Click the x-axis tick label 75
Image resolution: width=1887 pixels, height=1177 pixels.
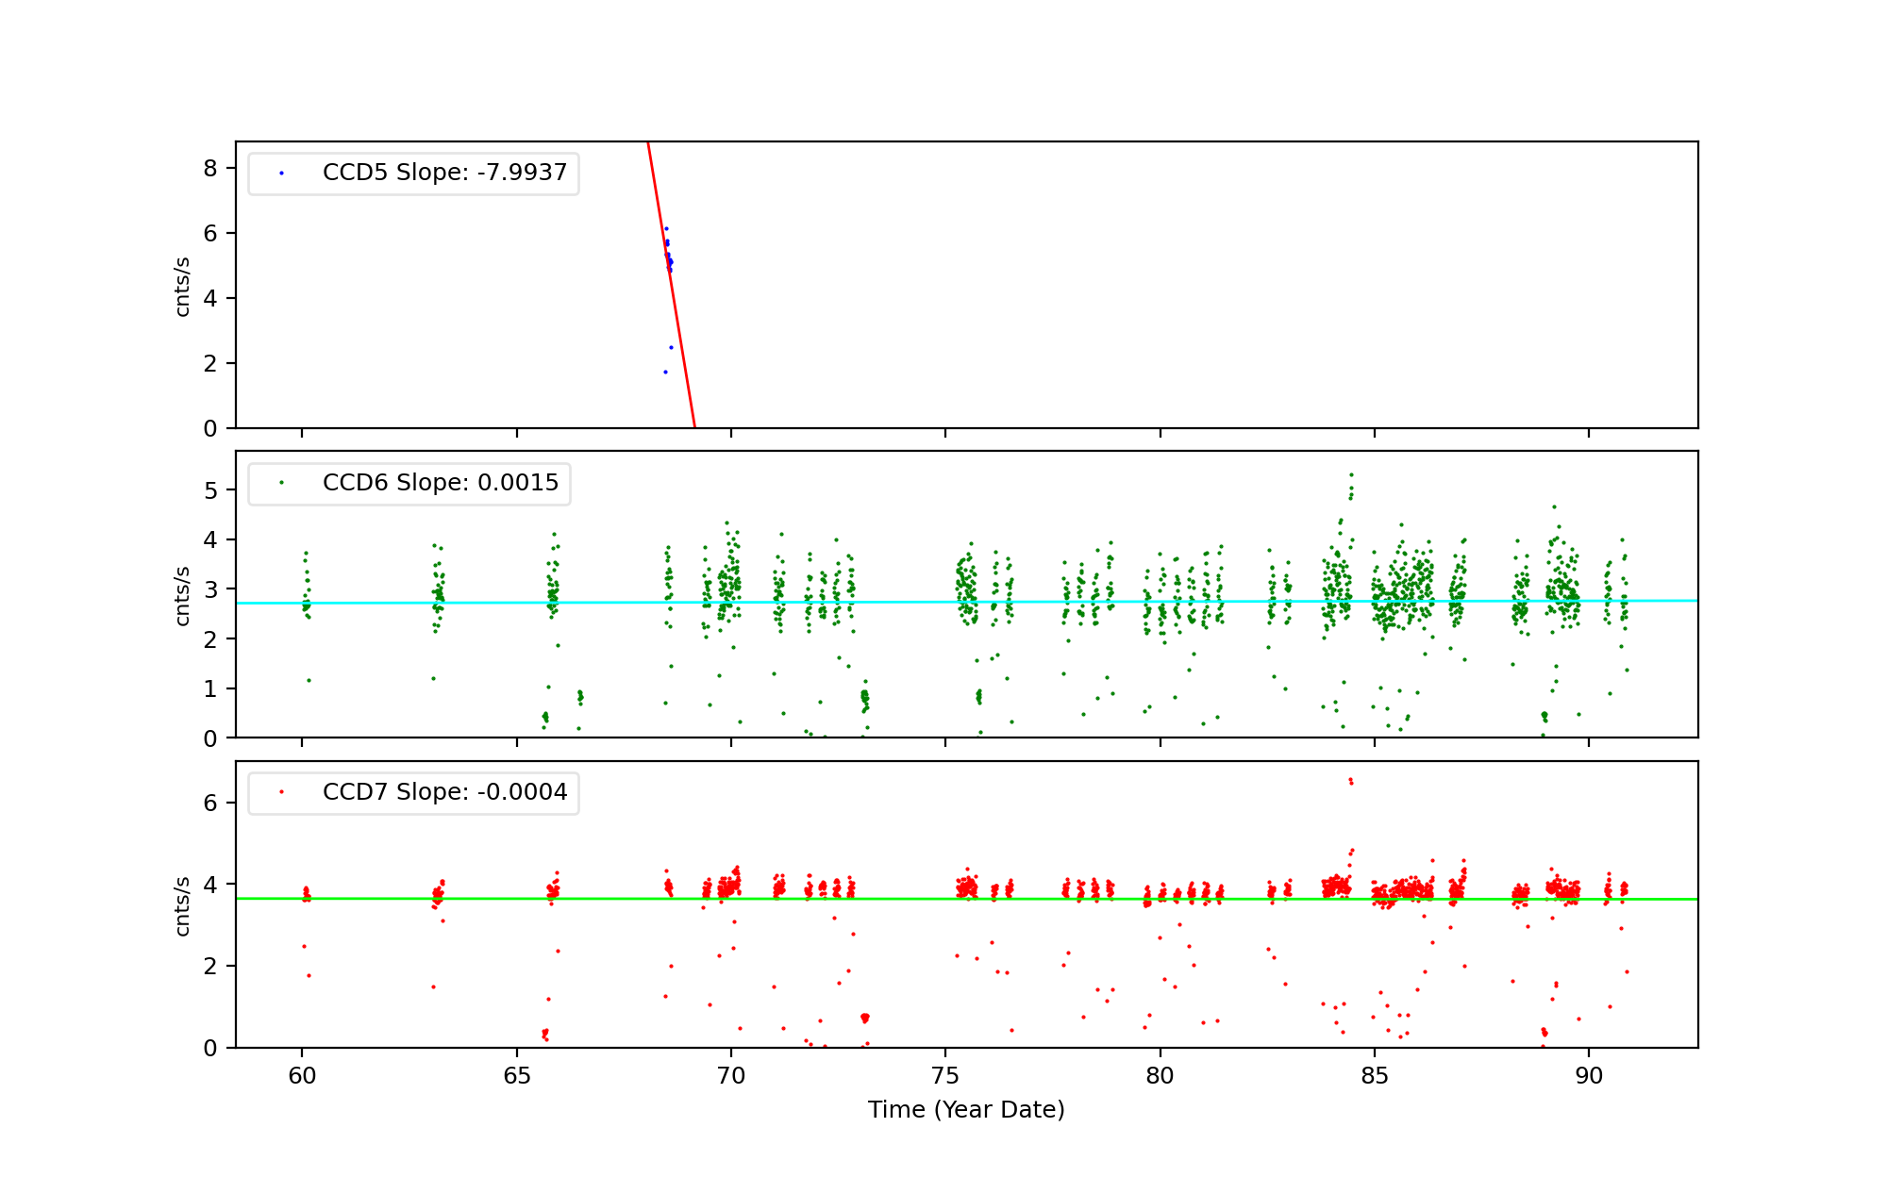click(944, 1076)
